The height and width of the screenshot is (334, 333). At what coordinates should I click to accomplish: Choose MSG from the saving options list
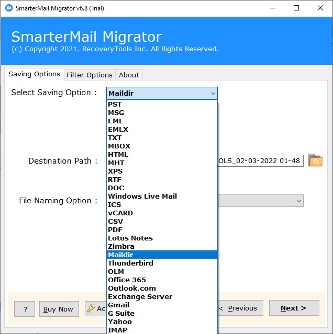point(162,113)
